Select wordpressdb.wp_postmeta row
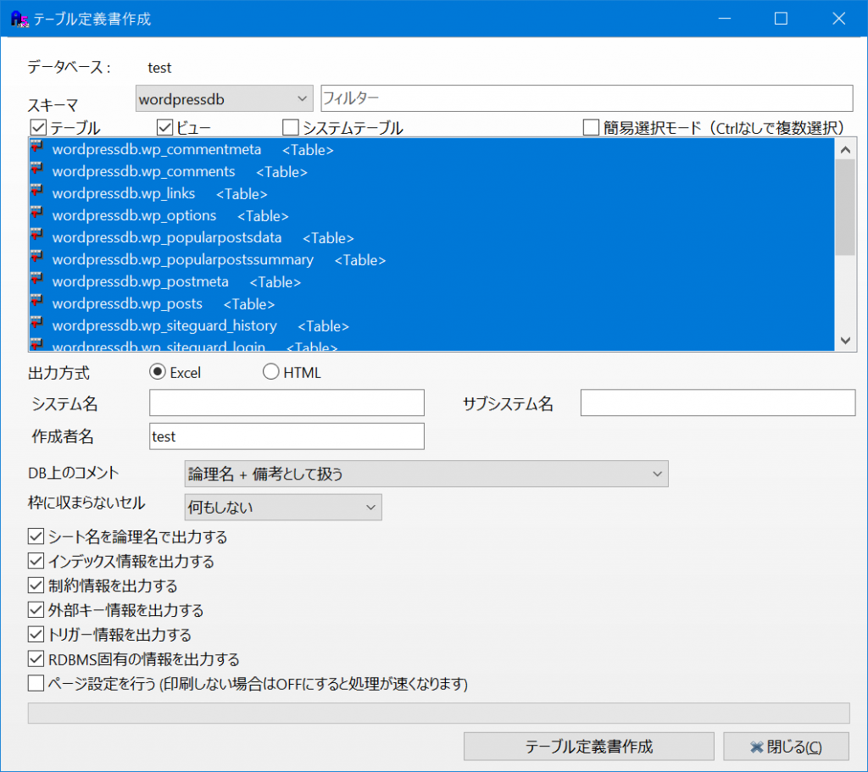868x772 pixels. pyautogui.click(x=431, y=281)
